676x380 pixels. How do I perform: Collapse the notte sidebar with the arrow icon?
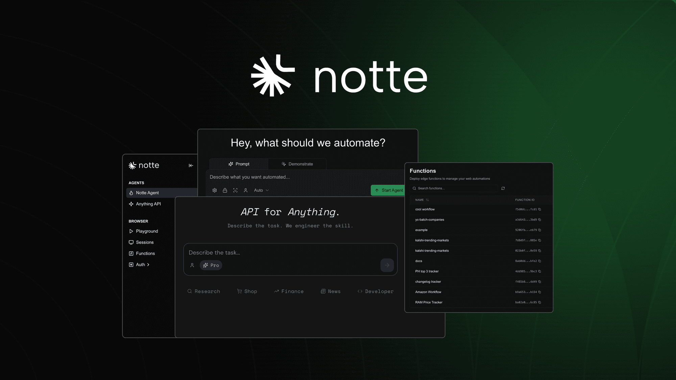click(x=191, y=166)
